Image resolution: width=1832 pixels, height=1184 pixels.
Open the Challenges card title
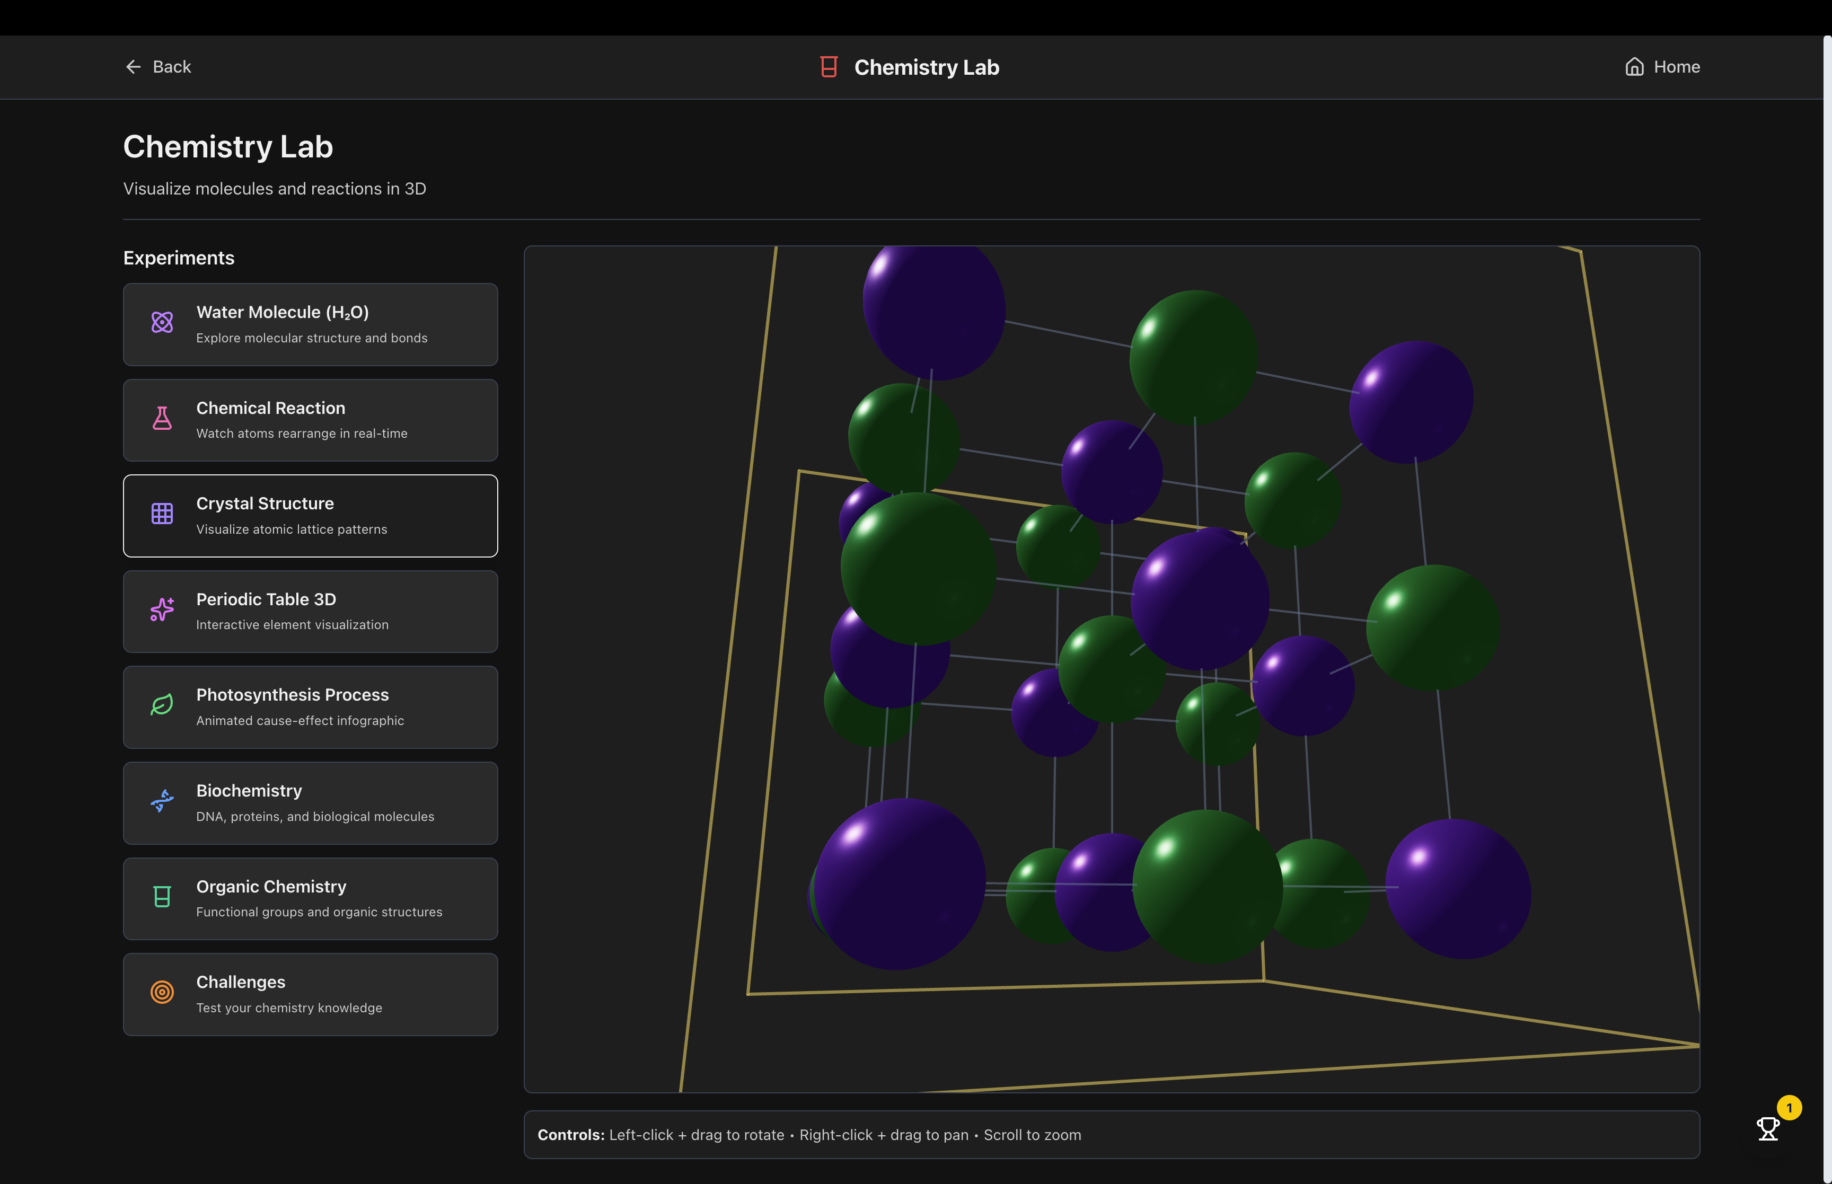[x=241, y=982]
